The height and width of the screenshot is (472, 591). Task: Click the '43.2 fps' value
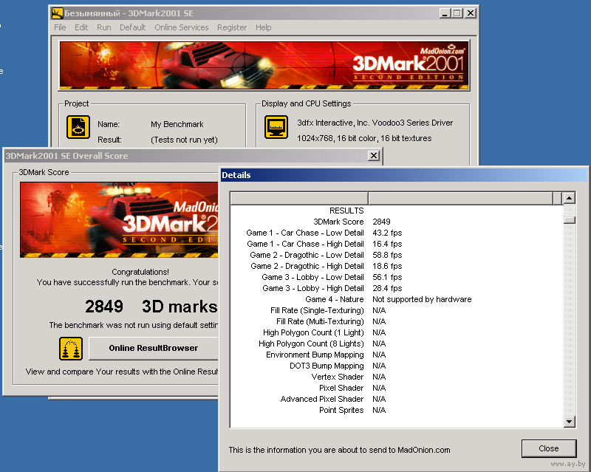[387, 233]
